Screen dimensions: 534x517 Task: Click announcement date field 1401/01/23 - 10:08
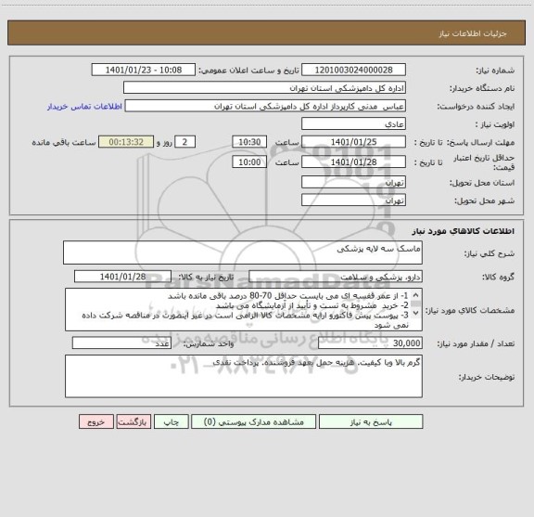pyautogui.click(x=144, y=70)
